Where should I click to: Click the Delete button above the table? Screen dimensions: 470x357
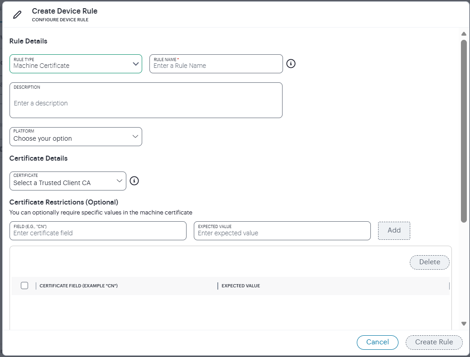(x=429, y=262)
